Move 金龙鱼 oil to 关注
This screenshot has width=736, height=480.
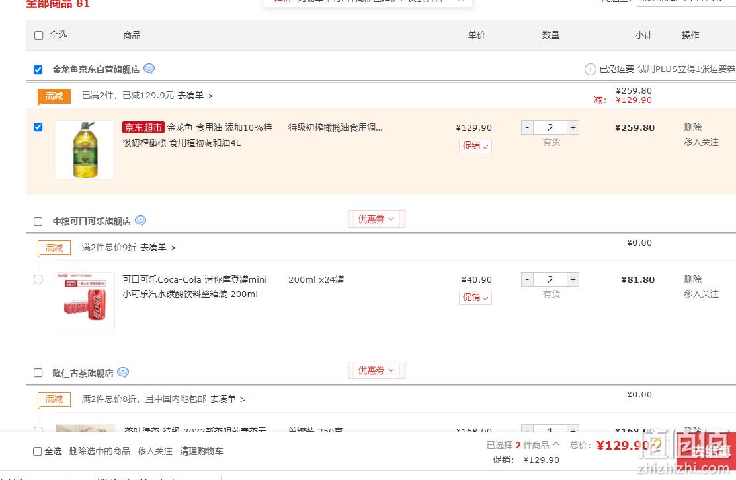(x=701, y=142)
